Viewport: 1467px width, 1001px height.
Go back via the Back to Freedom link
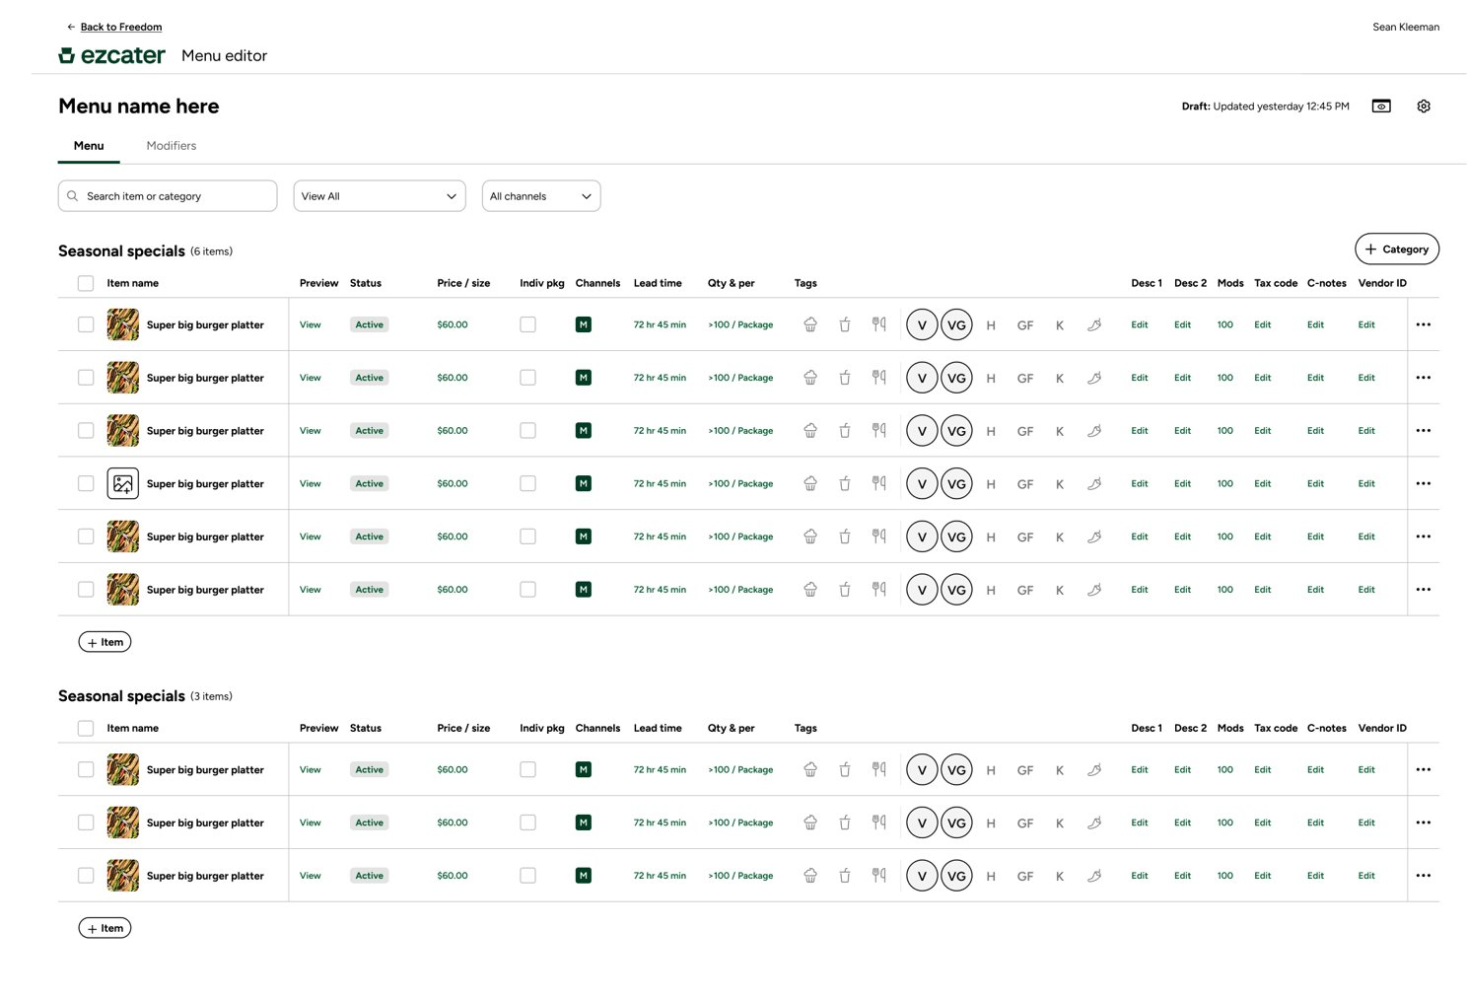pyautogui.click(x=121, y=27)
